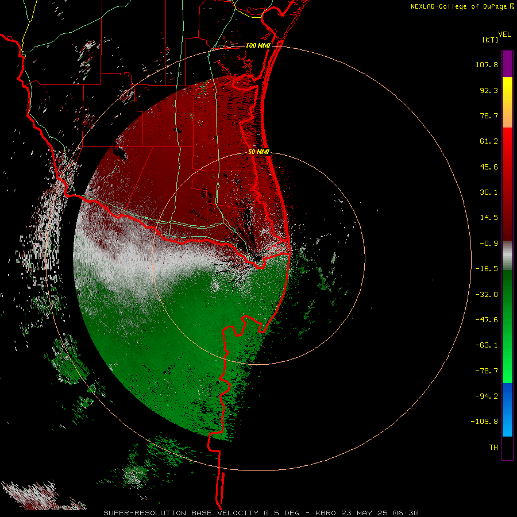
Task: Select the 76.7 scale value
Action: click(x=489, y=115)
